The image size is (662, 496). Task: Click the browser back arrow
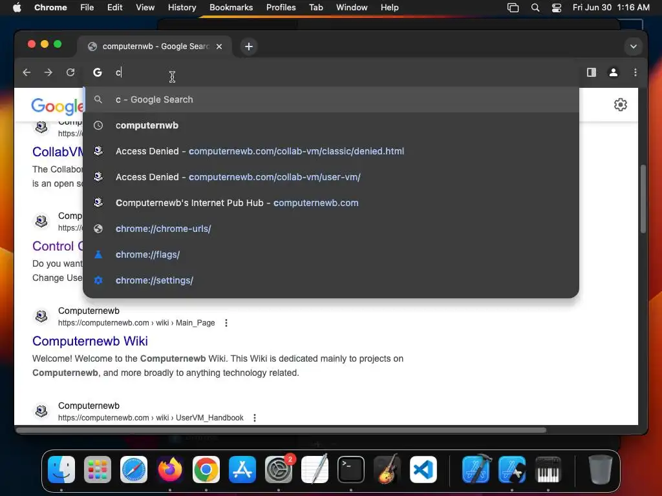coord(27,72)
